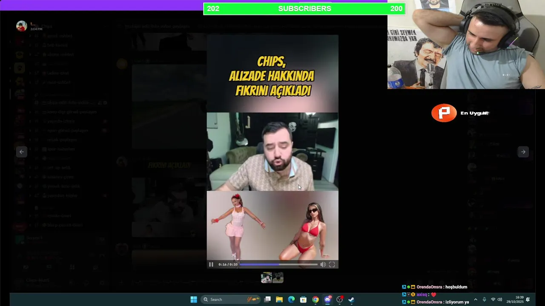Open the poster's avatar above 3:04 PM
This screenshot has width=545, height=306.
point(22,26)
